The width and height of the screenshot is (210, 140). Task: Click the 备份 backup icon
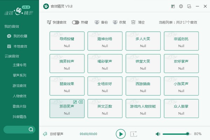click(97, 22)
